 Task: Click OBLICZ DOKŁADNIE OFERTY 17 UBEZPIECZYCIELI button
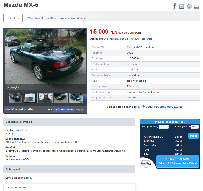pos(178,161)
